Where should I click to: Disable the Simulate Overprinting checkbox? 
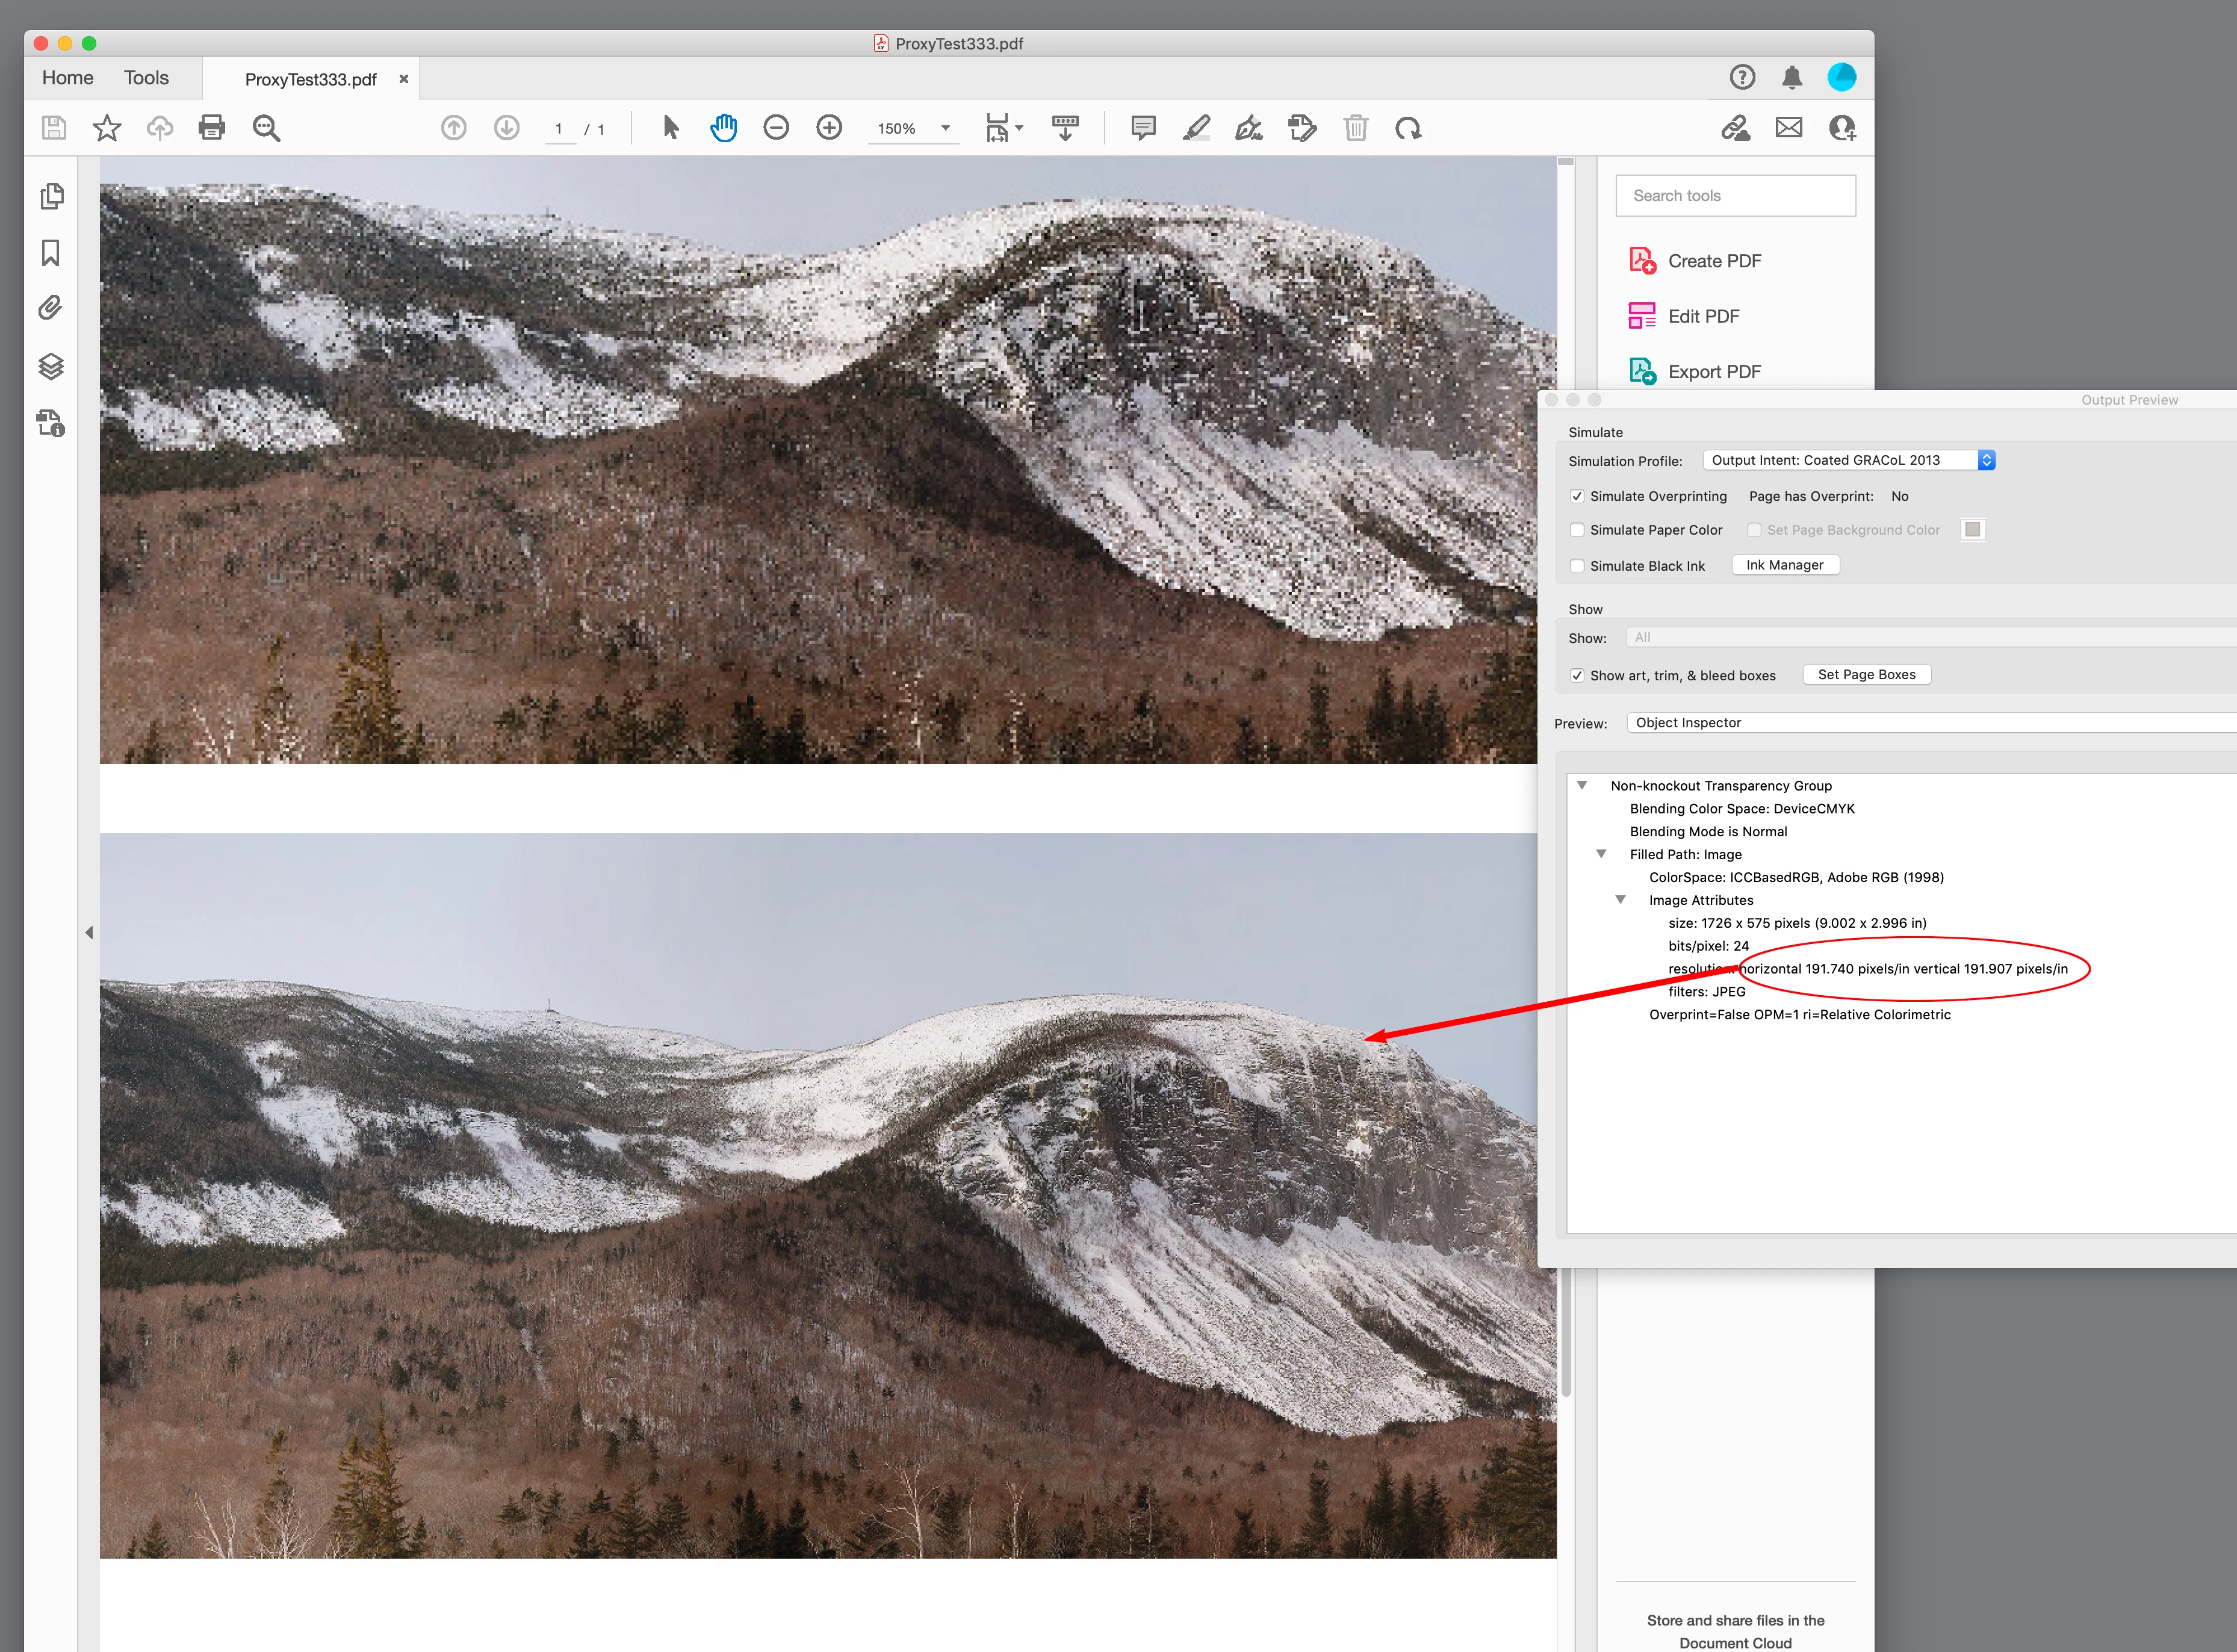click(1577, 496)
